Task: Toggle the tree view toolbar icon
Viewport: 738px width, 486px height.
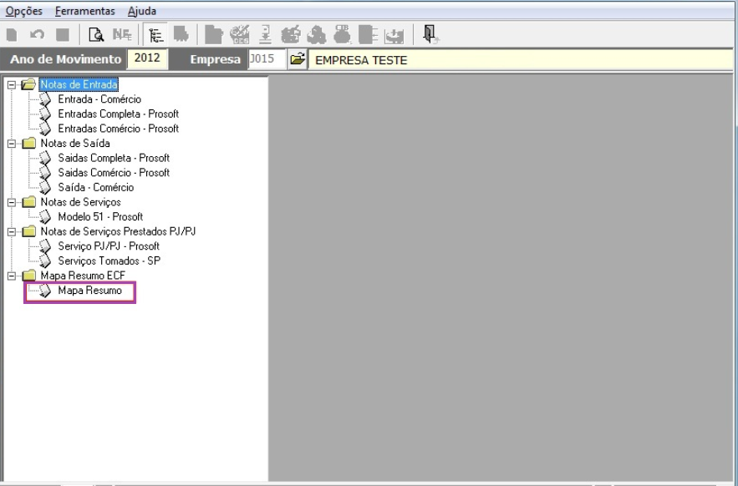Action: [153, 34]
